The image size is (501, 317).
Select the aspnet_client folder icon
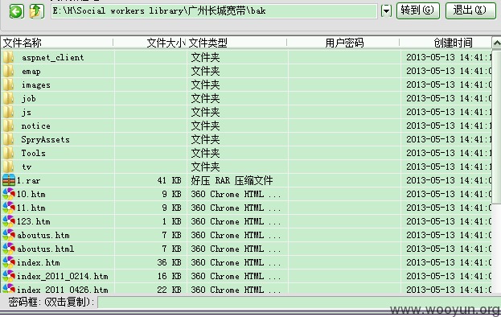point(9,57)
